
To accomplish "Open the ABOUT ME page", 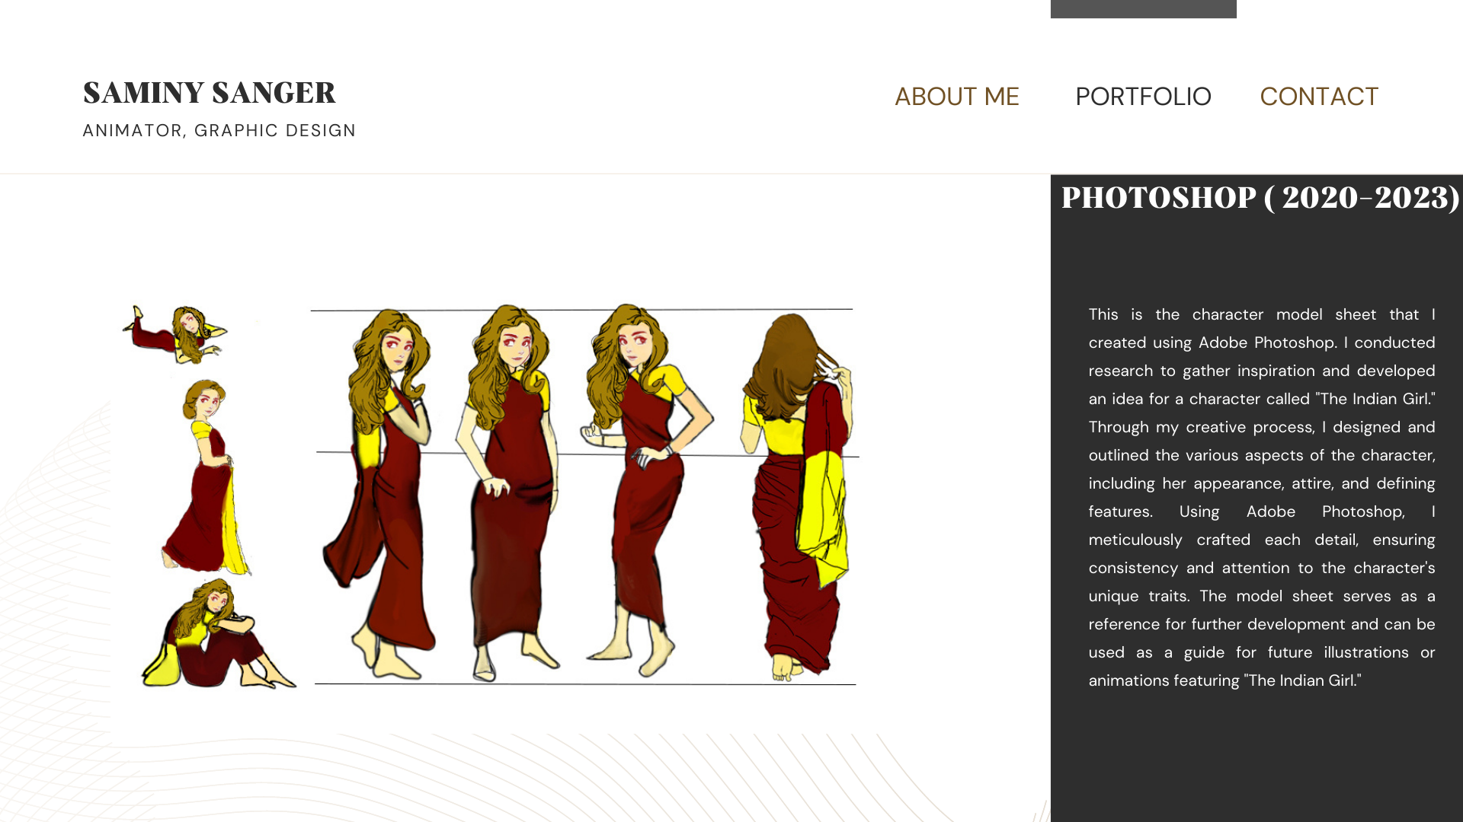I will (956, 97).
